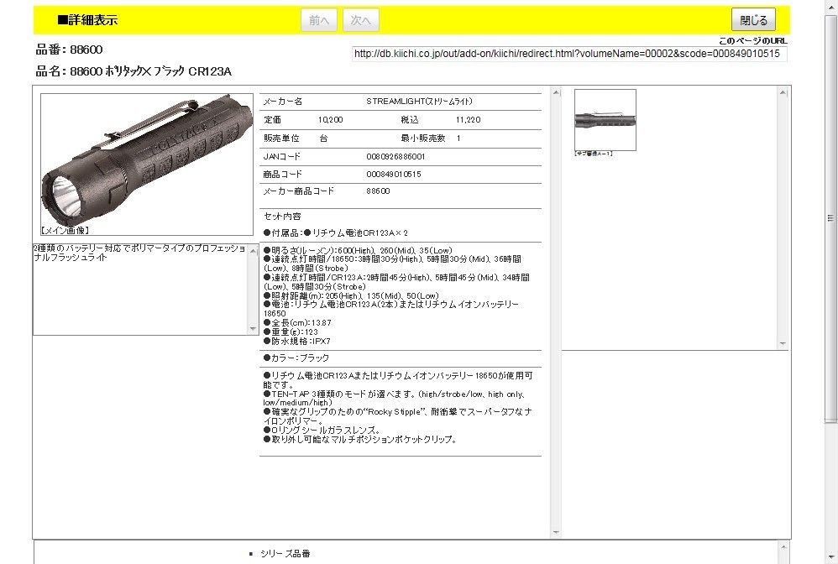
Task: Click the 次へ (next) button
Action: pyautogui.click(x=361, y=20)
